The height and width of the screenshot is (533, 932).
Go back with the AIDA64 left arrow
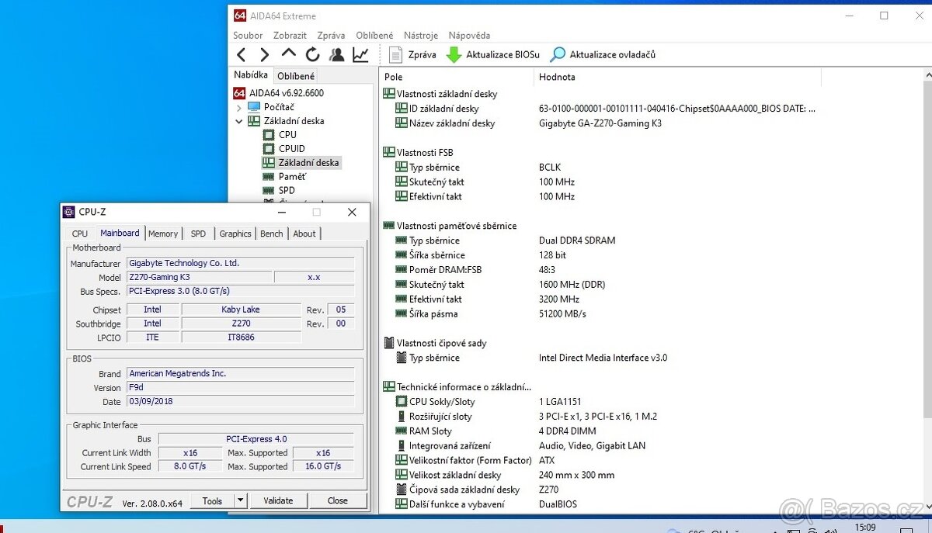[242, 54]
